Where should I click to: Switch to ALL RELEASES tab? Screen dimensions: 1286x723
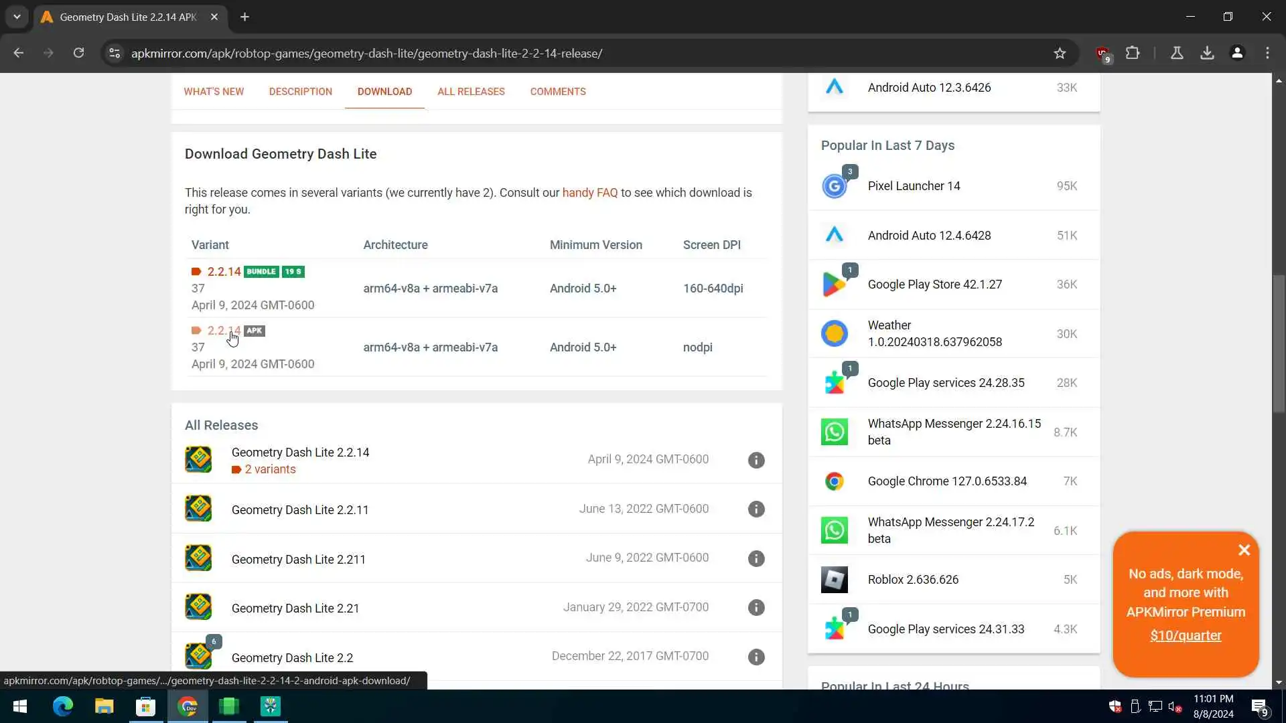471,92
